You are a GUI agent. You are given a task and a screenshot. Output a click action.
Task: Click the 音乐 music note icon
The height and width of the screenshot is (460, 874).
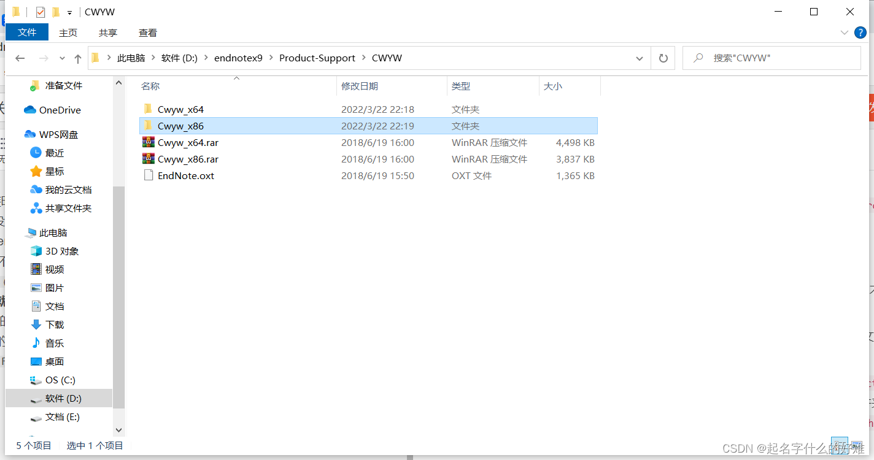pyautogui.click(x=36, y=343)
